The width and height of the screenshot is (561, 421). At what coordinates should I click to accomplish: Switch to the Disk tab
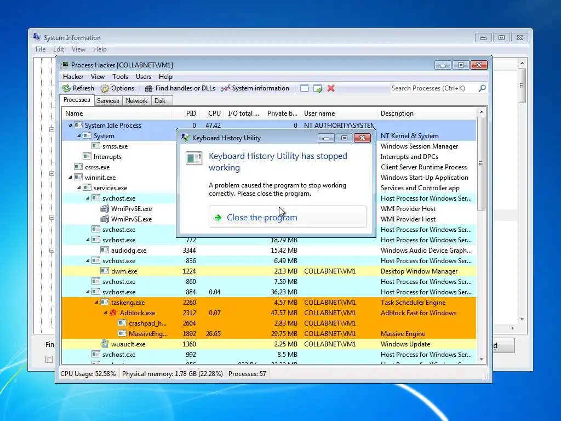pos(161,101)
